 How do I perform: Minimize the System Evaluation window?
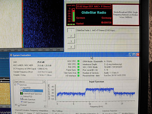click(x=130, y=55)
